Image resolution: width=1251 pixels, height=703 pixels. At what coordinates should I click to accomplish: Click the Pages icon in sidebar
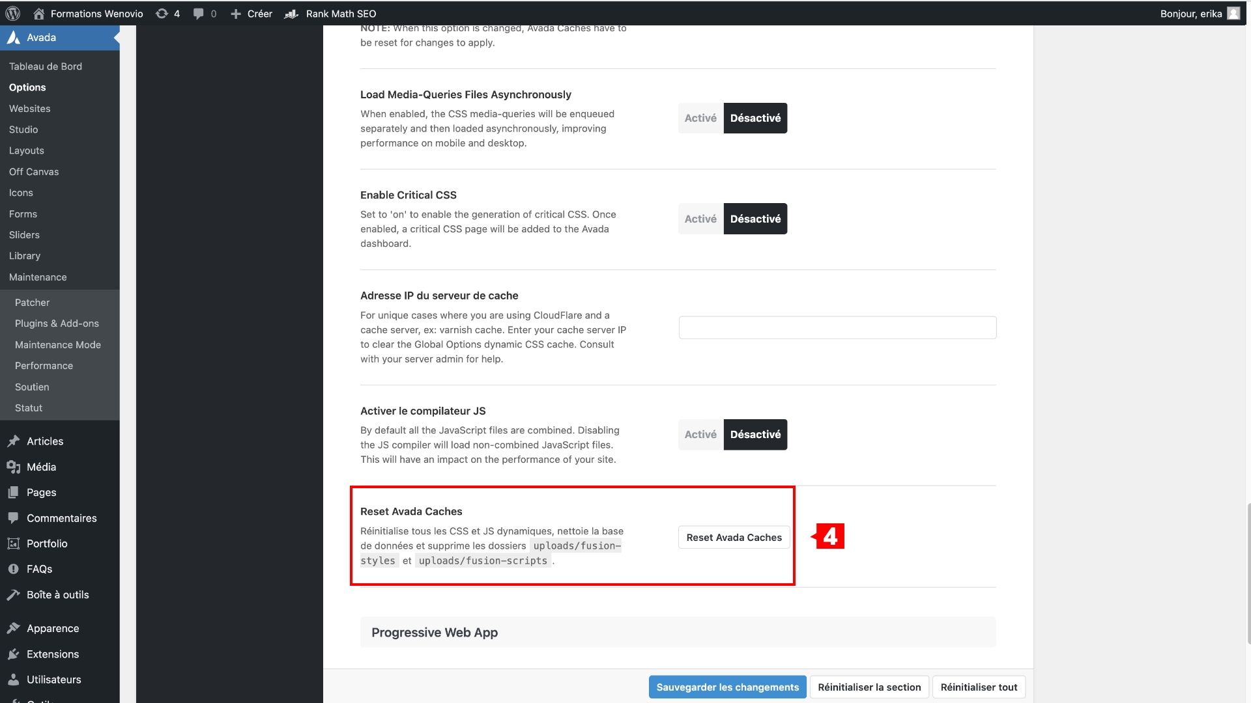(14, 493)
